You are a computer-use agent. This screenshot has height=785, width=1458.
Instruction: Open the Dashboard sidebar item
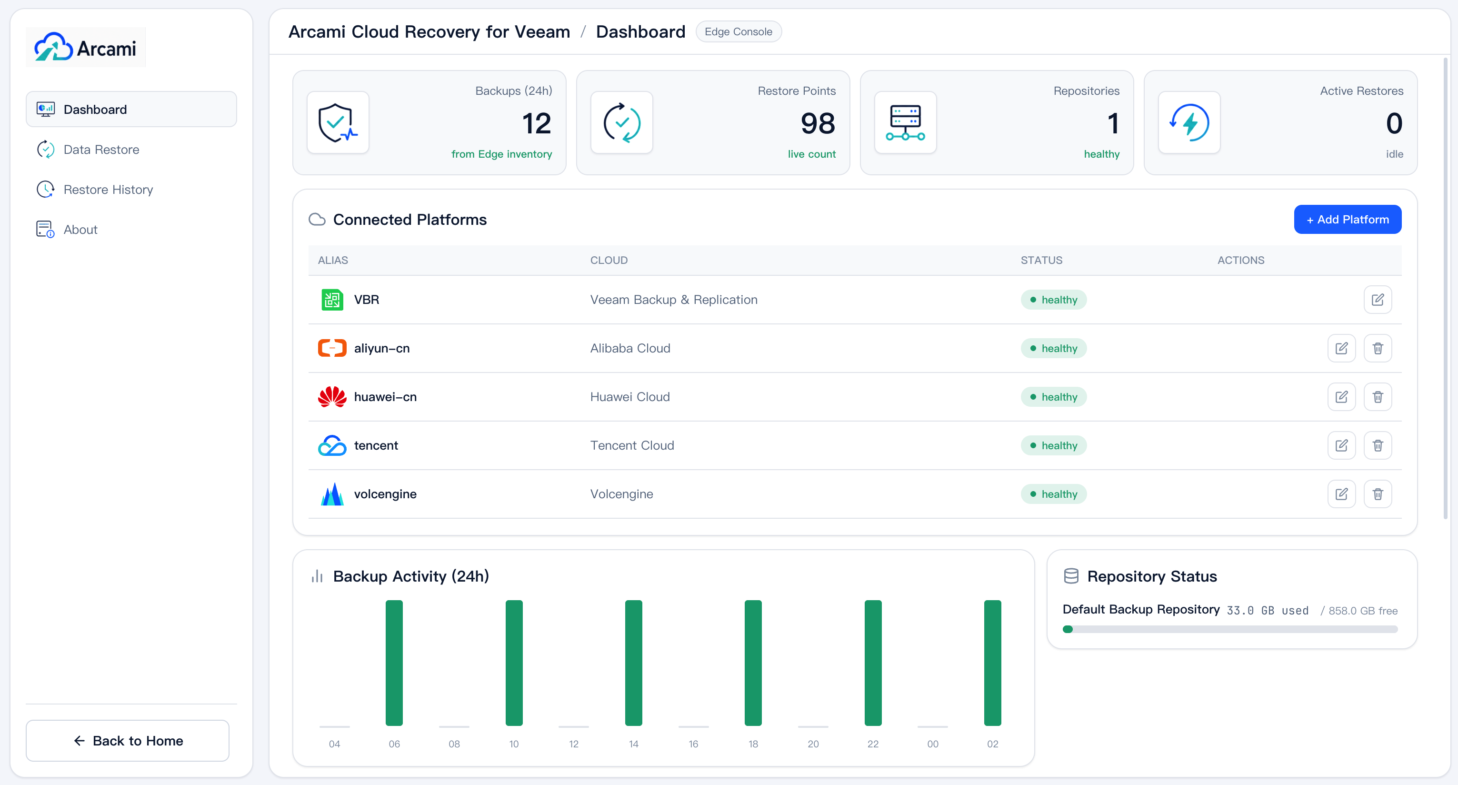pos(131,109)
